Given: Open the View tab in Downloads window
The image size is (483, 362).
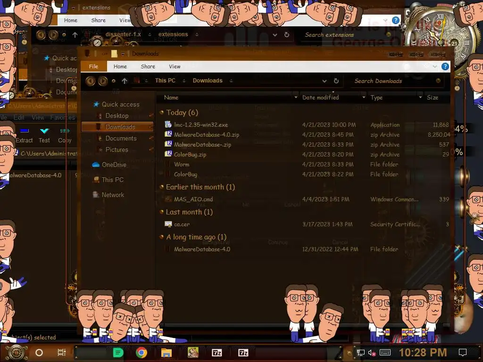Looking at the screenshot, I should pos(175,66).
